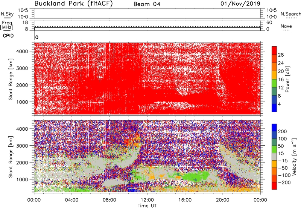The width and height of the screenshot is (301, 208).
Task: Click the '18' tick on frequency axis
Action: pyautogui.click(x=25, y=23)
